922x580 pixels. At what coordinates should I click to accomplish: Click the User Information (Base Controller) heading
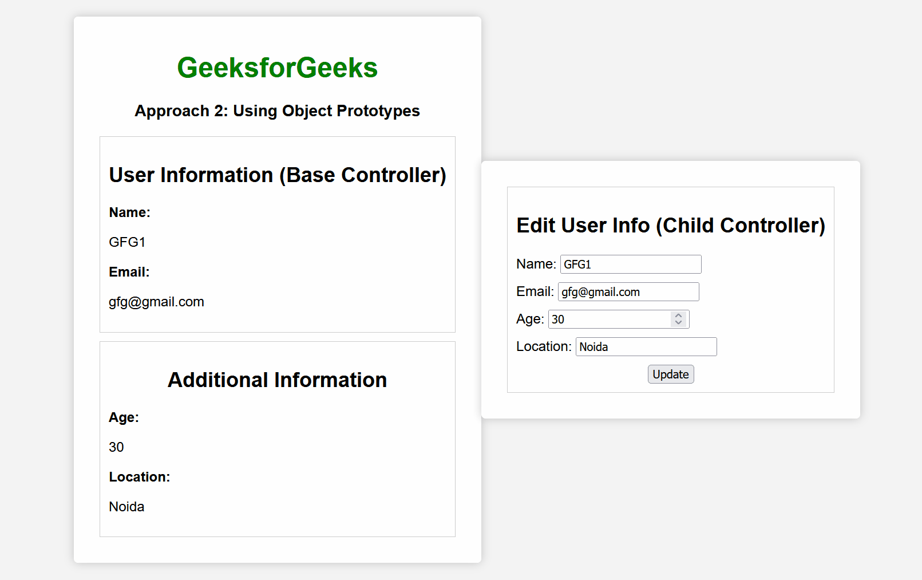(x=277, y=175)
